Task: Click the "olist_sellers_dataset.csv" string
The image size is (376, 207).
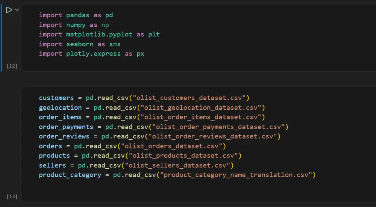Action: (x=177, y=165)
